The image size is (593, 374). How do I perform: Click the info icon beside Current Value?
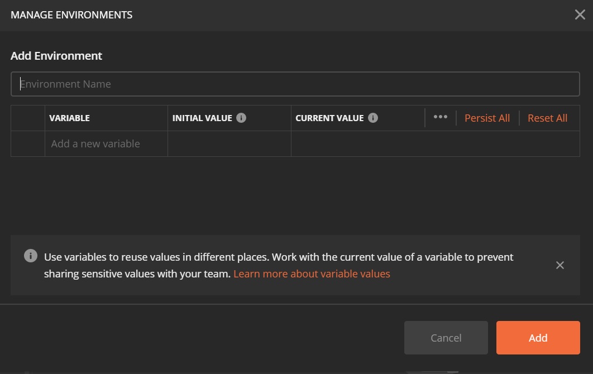coord(373,118)
